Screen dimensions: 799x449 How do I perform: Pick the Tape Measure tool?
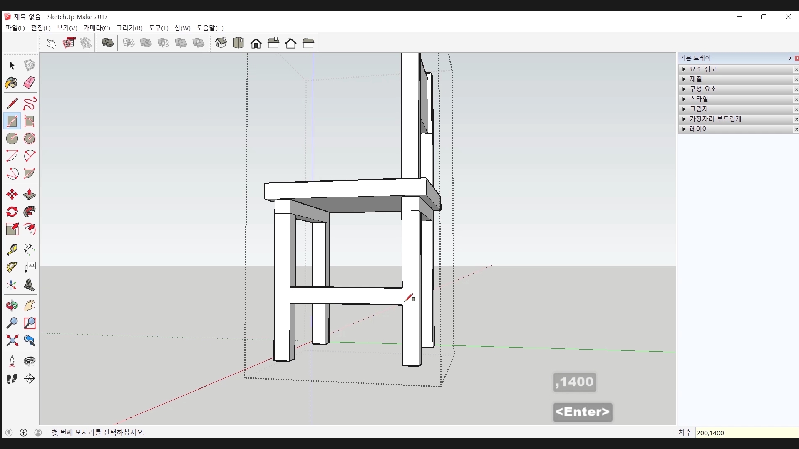12,249
